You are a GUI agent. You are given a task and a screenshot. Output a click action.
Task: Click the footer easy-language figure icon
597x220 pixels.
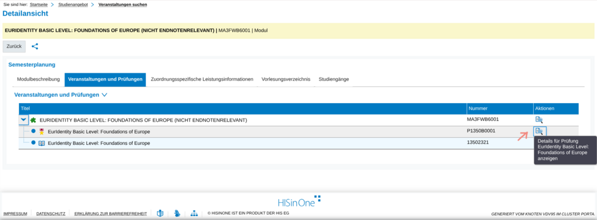[177, 213]
